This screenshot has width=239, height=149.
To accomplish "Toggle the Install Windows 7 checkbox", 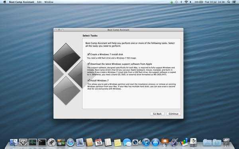I will (88, 80).
